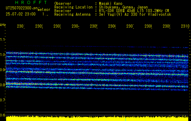191x121 pixels.
Task: Click the 1.1 kHz axis tick label
Action: tap(2, 40)
